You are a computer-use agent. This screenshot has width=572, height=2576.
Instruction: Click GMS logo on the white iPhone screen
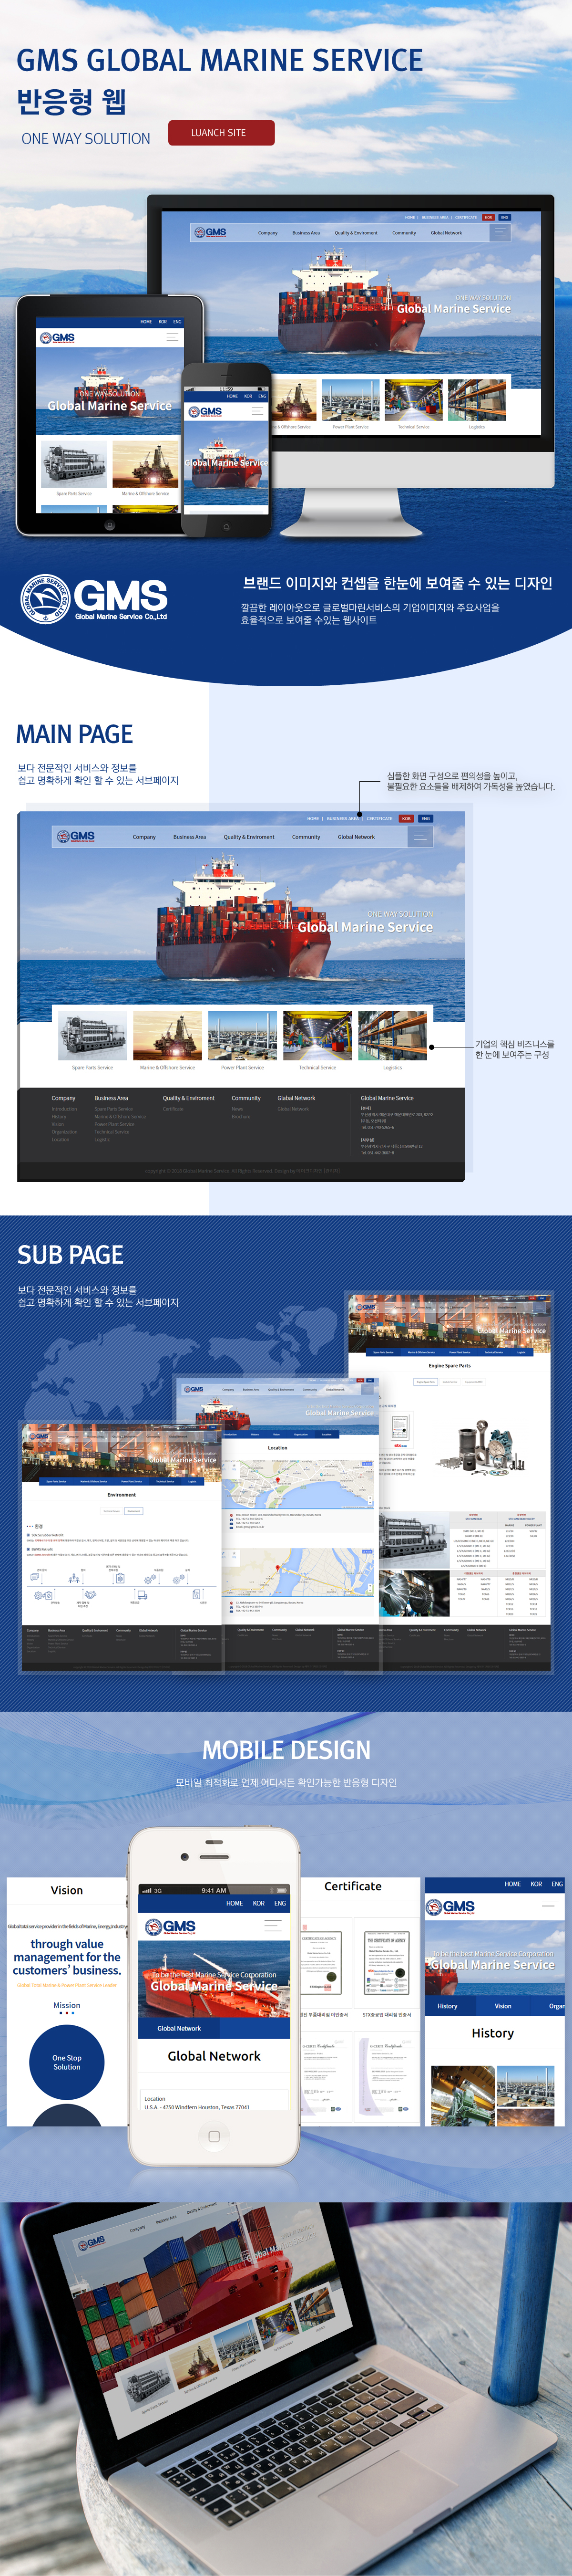(x=171, y=1927)
